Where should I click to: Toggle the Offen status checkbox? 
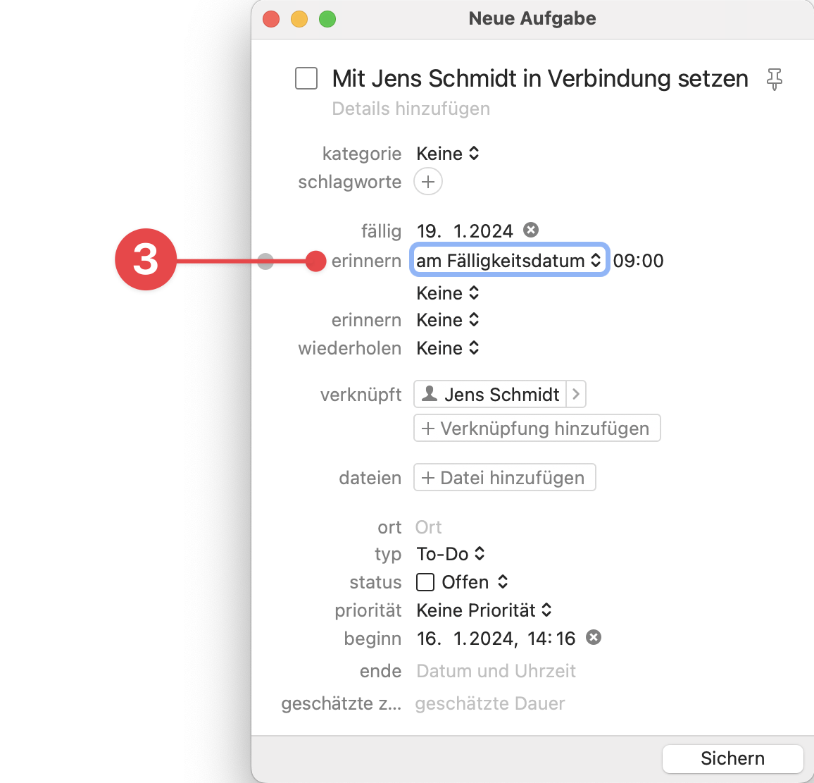[x=427, y=581]
